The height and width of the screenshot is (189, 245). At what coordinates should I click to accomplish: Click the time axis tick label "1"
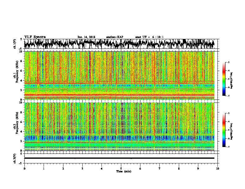(44, 169)
